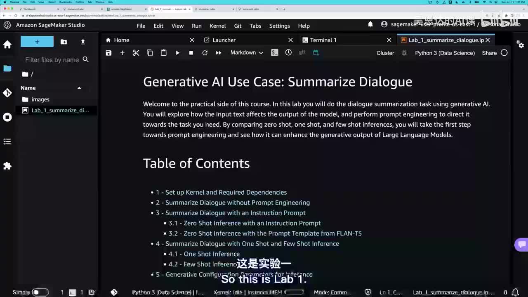Click the bug debugger icon
The height and width of the screenshot is (297, 528).
(404, 53)
